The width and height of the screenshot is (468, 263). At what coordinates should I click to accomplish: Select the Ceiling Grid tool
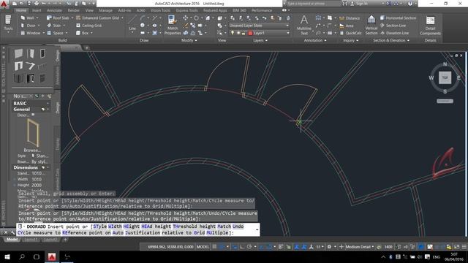[88, 26]
